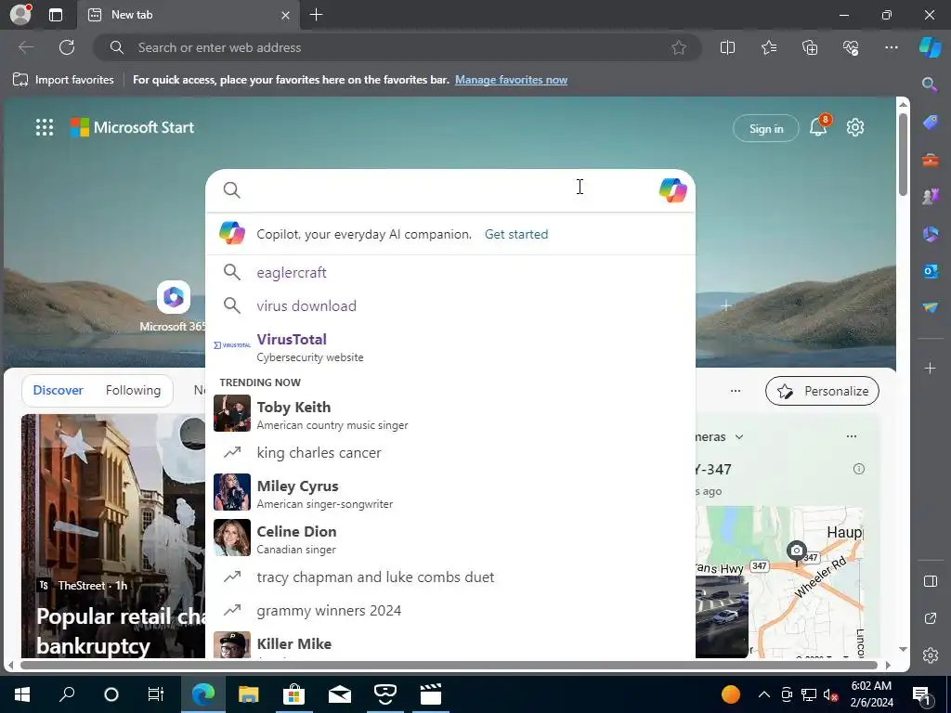The height and width of the screenshot is (713, 951).
Task: Open the sidebar Tools briefcase icon
Action: 930,160
